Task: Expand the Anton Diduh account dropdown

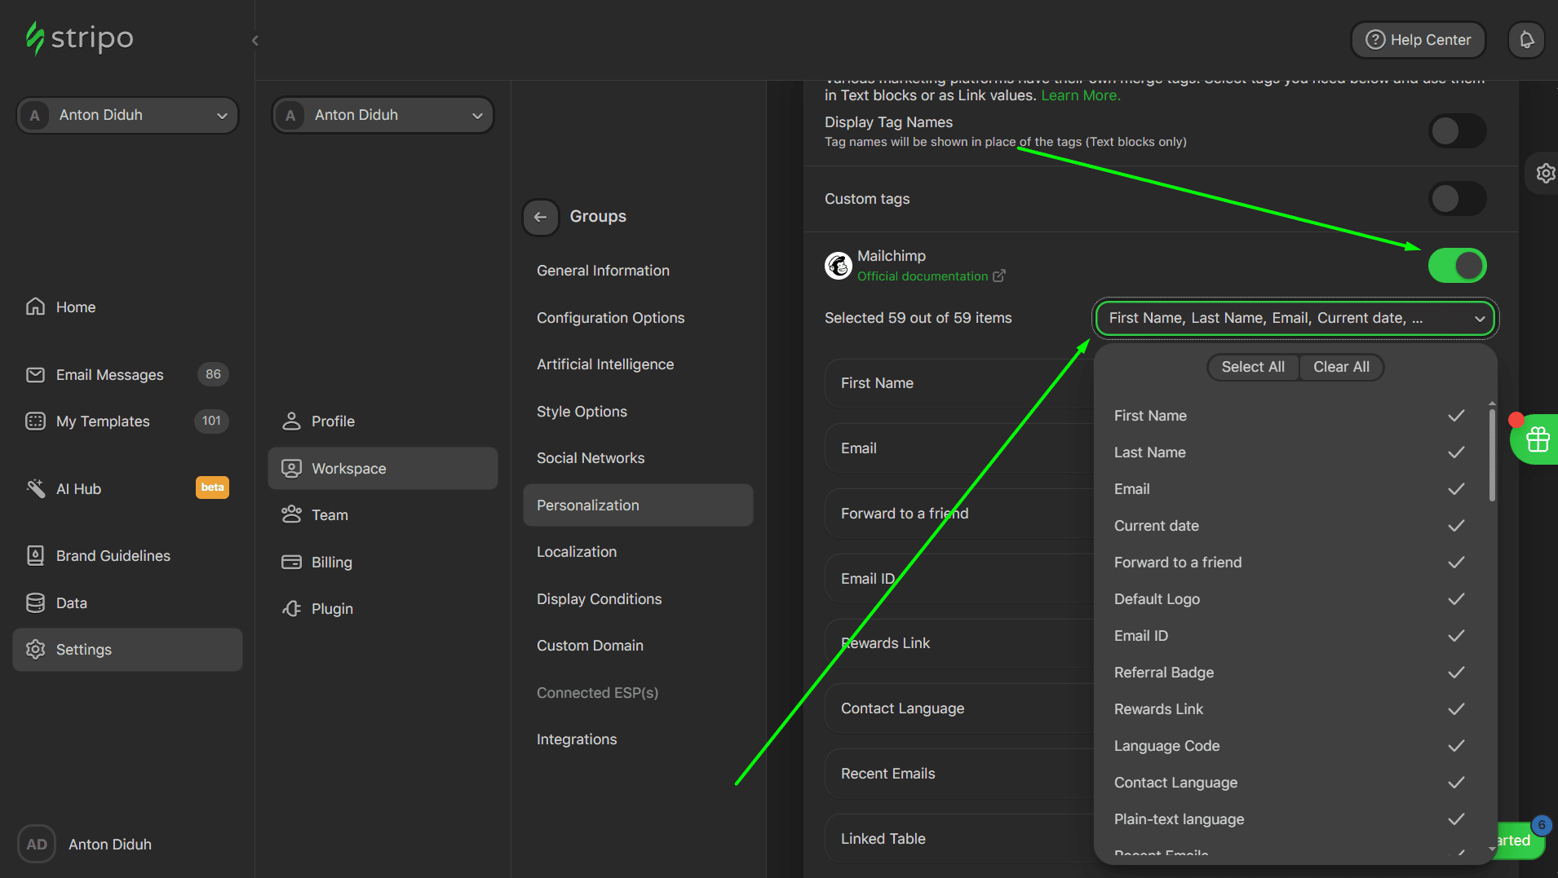Action: click(x=126, y=115)
